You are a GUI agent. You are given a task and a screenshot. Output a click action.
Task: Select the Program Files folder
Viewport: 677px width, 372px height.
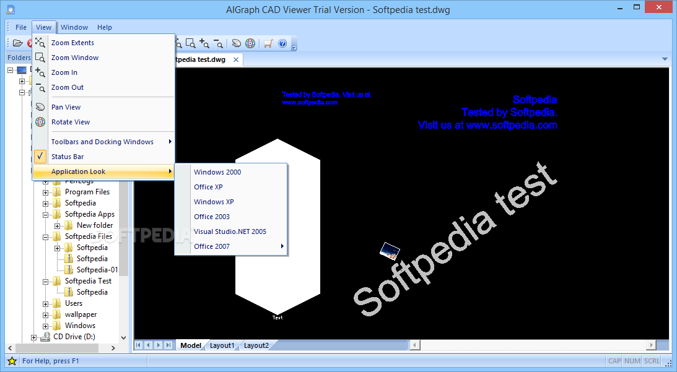point(87,192)
